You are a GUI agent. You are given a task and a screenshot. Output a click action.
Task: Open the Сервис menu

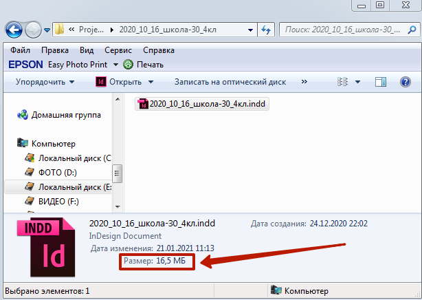click(x=118, y=50)
